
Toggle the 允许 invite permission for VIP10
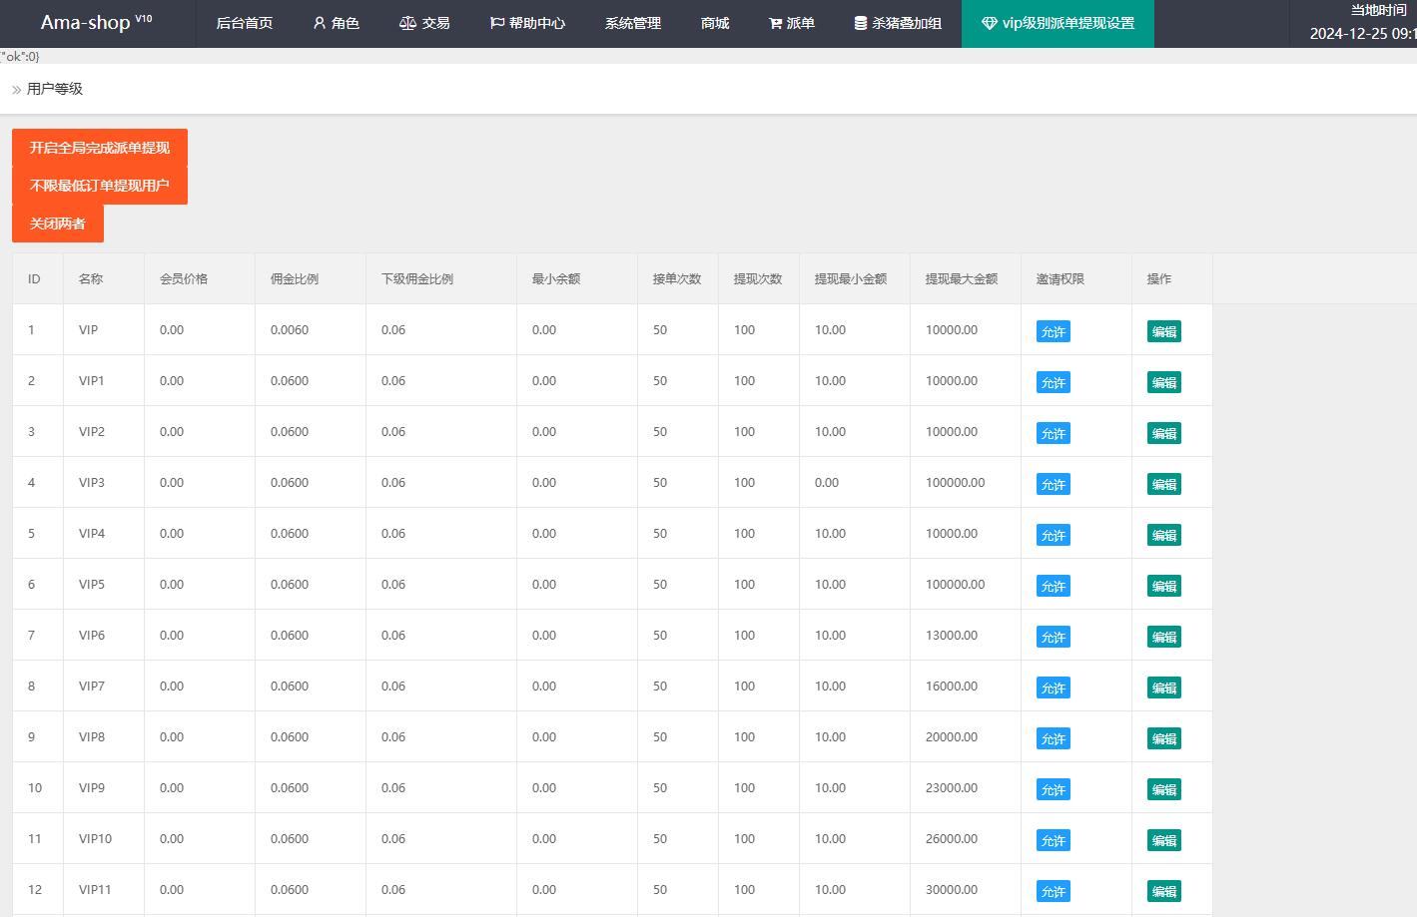[1054, 840]
